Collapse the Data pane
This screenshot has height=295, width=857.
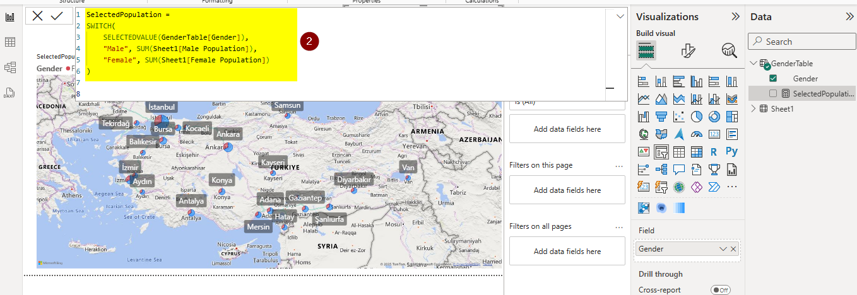849,17
